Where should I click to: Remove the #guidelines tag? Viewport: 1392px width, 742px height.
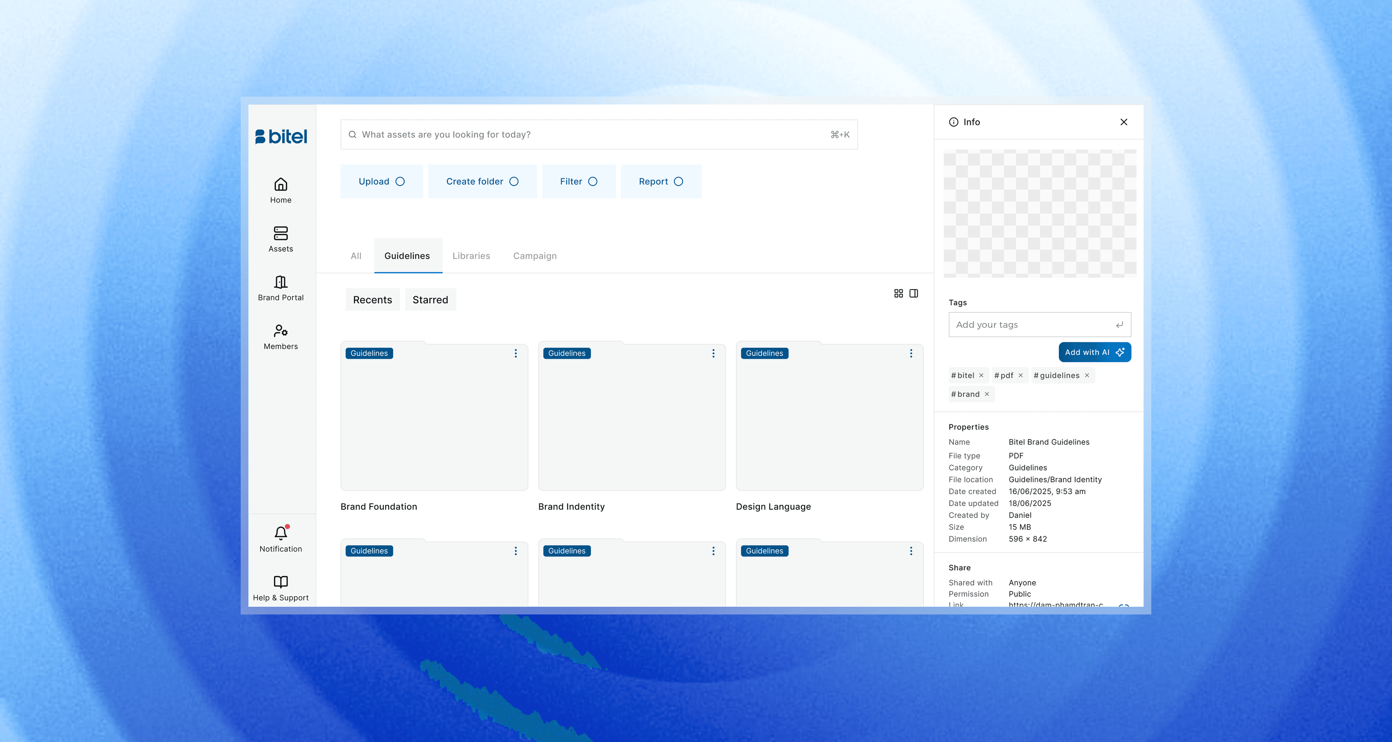click(x=1087, y=375)
